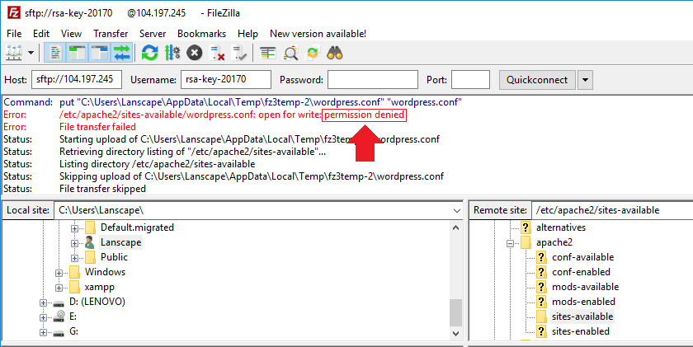Toggle local directory tree view

pyautogui.click(x=78, y=54)
